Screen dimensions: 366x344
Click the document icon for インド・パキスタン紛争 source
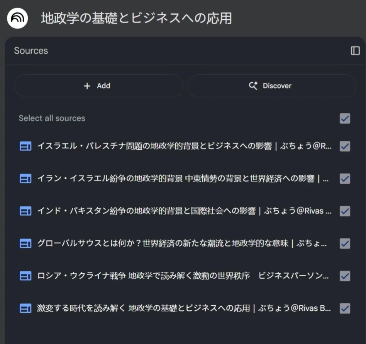[25, 211]
